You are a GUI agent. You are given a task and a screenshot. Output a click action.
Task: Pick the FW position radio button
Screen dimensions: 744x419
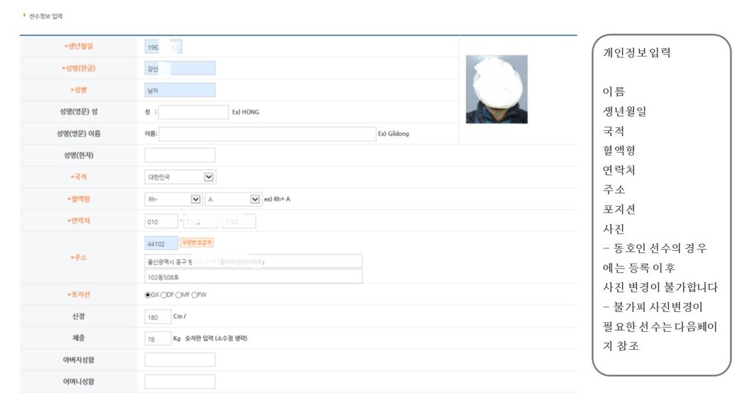(194, 295)
